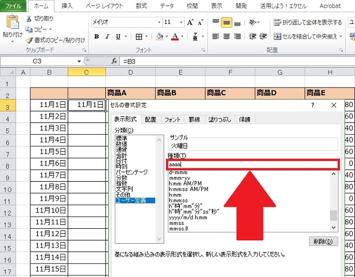Decrease font size with small A
The image size is (355, 277).
(x=200, y=22)
